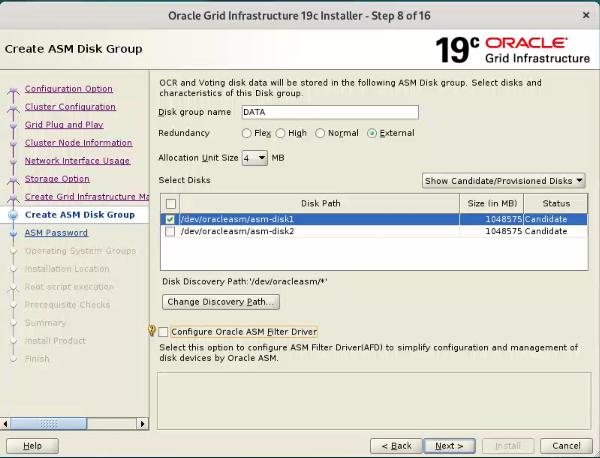Go to Cluster Configuration step
Image resolution: width=600 pixels, height=458 pixels.
(70, 107)
